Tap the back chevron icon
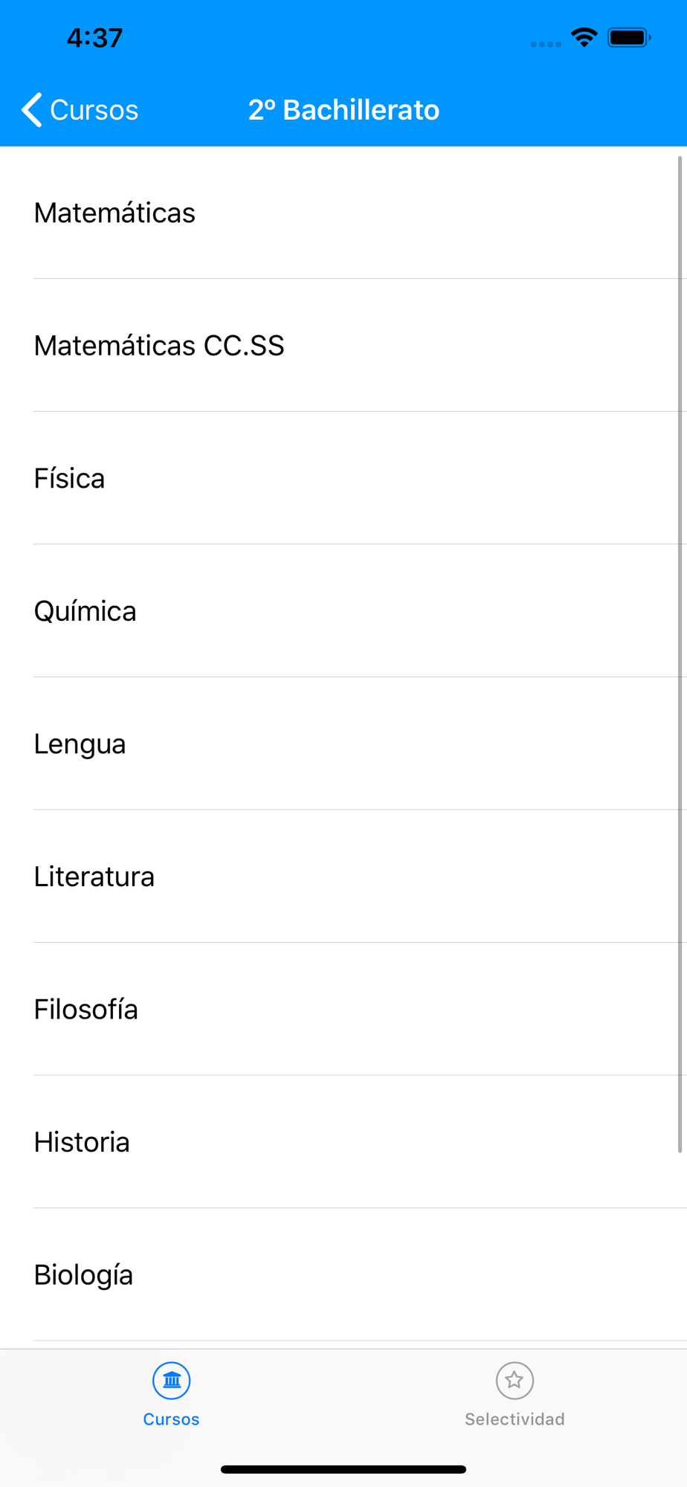The height and width of the screenshot is (1487, 687). coord(31,110)
